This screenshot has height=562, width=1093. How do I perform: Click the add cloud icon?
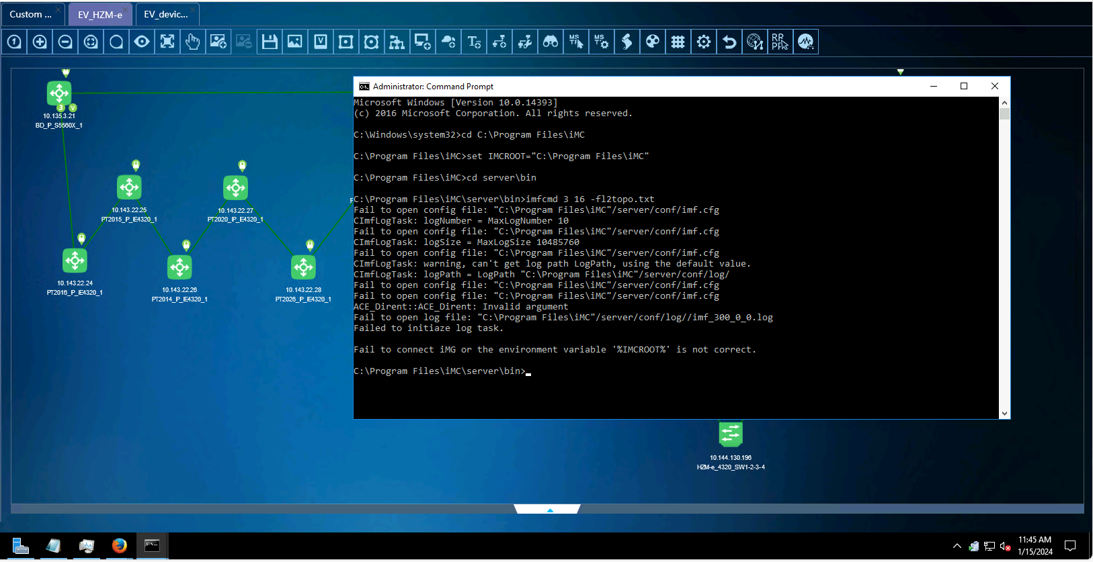(448, 42)
